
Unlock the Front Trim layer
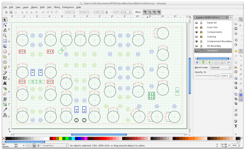pyautogui.click(x=201, y=27)
